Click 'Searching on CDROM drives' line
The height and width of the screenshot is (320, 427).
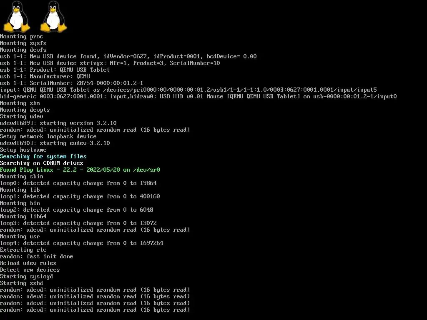tap(42, 163)
